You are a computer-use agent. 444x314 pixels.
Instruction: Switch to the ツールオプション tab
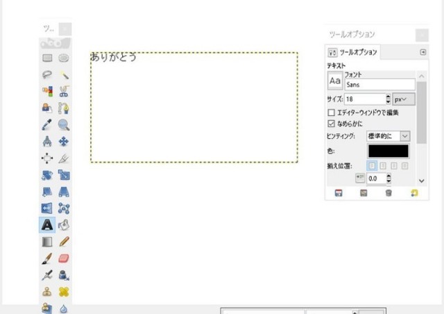352,53
